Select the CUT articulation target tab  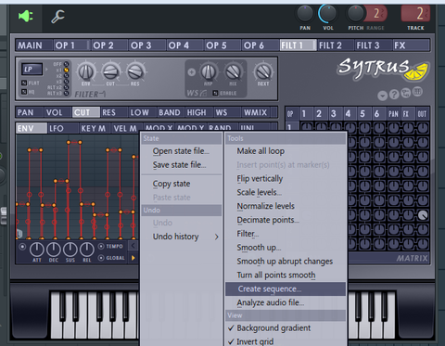(x=86, y=112)
